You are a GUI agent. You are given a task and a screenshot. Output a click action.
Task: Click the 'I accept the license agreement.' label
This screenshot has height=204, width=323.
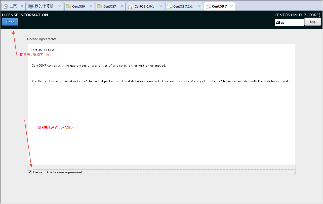(x=58, y=172)
